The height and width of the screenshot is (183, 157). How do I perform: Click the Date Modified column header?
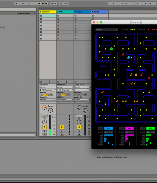(27, 13)
